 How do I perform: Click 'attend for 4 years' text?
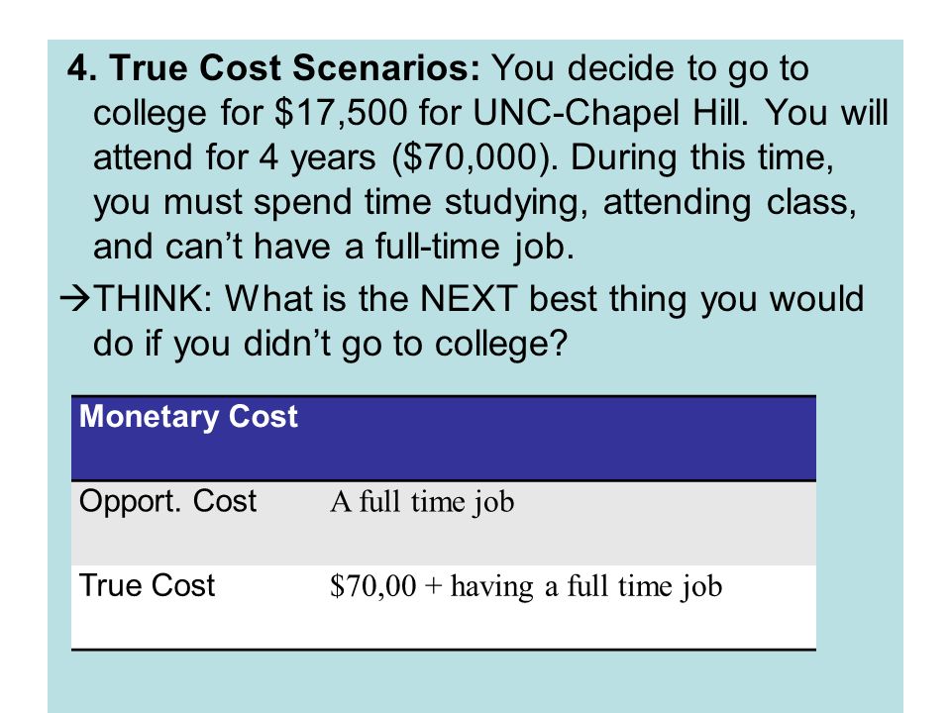(x=234, y=157)
